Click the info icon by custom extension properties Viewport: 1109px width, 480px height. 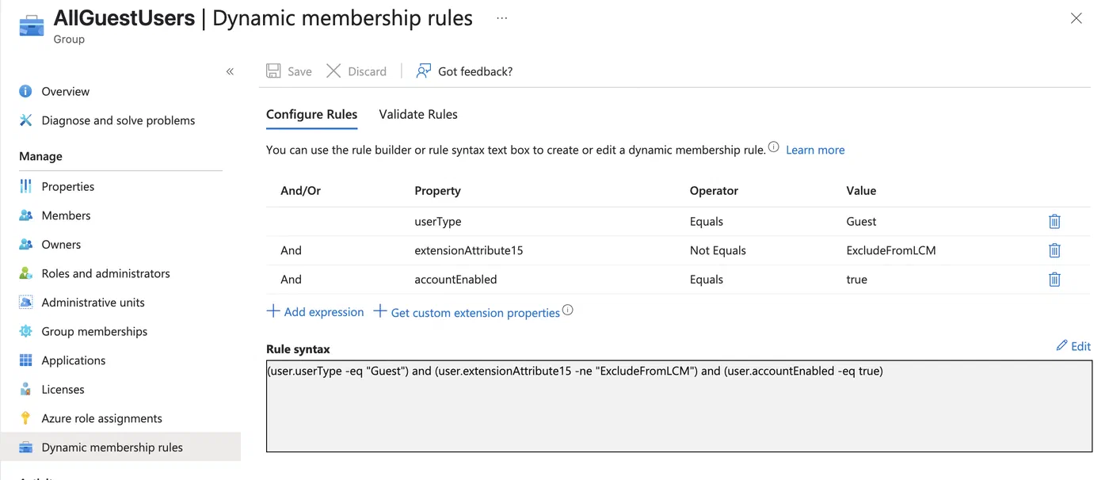[x=567, y=310]
